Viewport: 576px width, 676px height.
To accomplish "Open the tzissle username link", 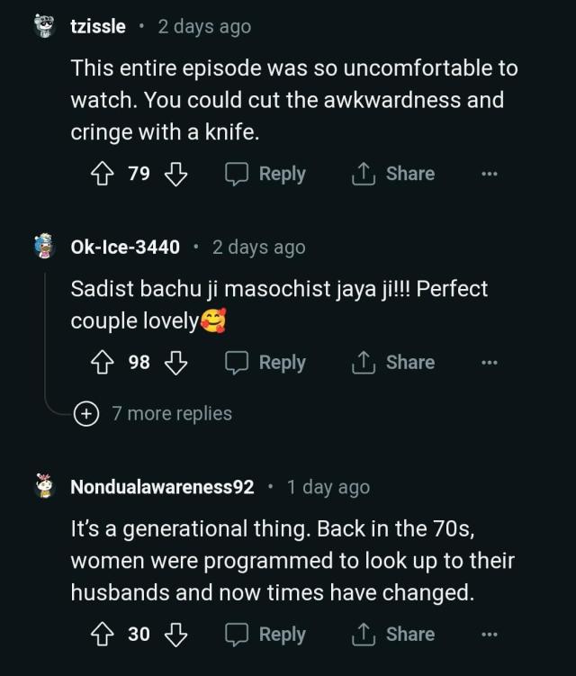I will point(98,27).
